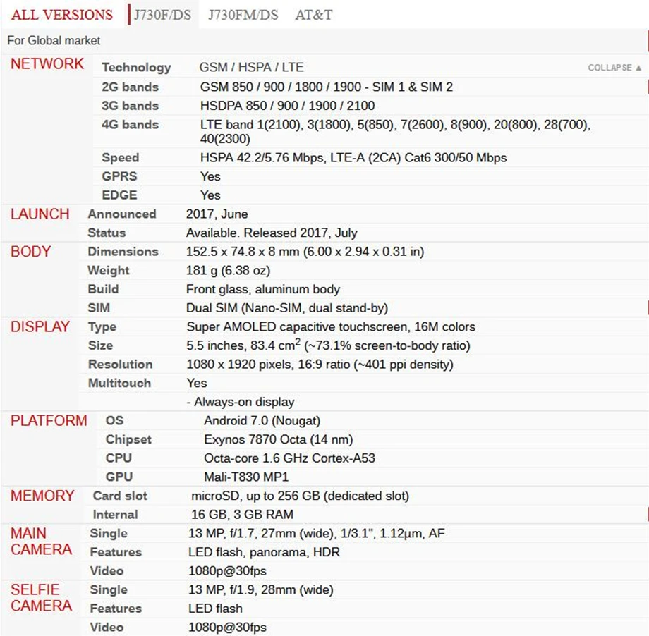Click the Dimensions label
Image resolution: width=649 pixels, height=636 pixels.
pos(123,252)
